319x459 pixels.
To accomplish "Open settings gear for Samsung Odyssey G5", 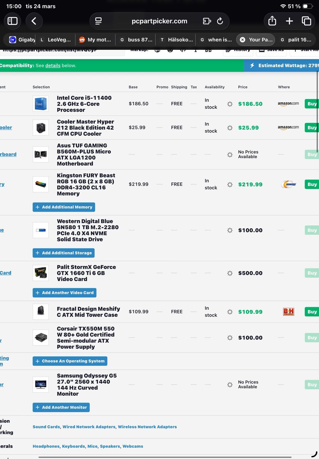I will 230,385.
